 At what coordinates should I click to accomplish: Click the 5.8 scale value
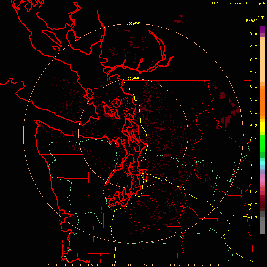pos(254,99)
